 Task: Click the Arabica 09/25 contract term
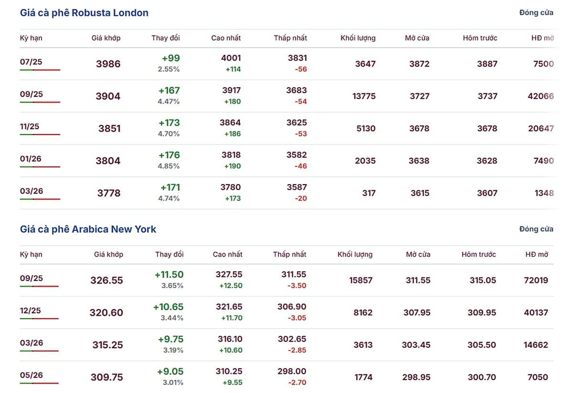(32, 278)
